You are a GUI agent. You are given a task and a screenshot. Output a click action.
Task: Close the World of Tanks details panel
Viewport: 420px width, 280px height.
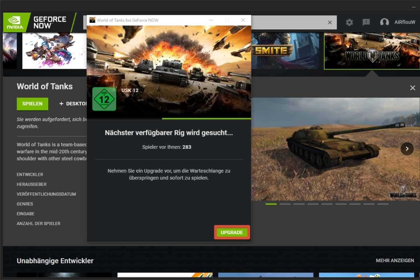(x=412, y=88)
